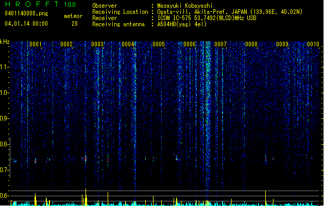Click time marker 0002

[x=66, y=44]
